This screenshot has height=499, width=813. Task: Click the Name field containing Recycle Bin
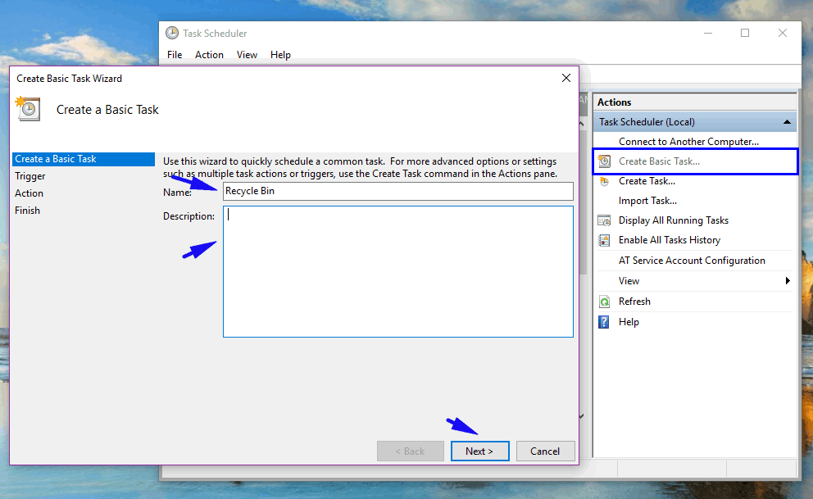click(398, 191)
